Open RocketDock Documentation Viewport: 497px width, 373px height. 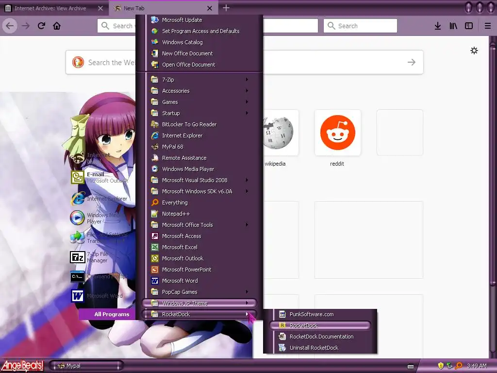click(321, 337)
